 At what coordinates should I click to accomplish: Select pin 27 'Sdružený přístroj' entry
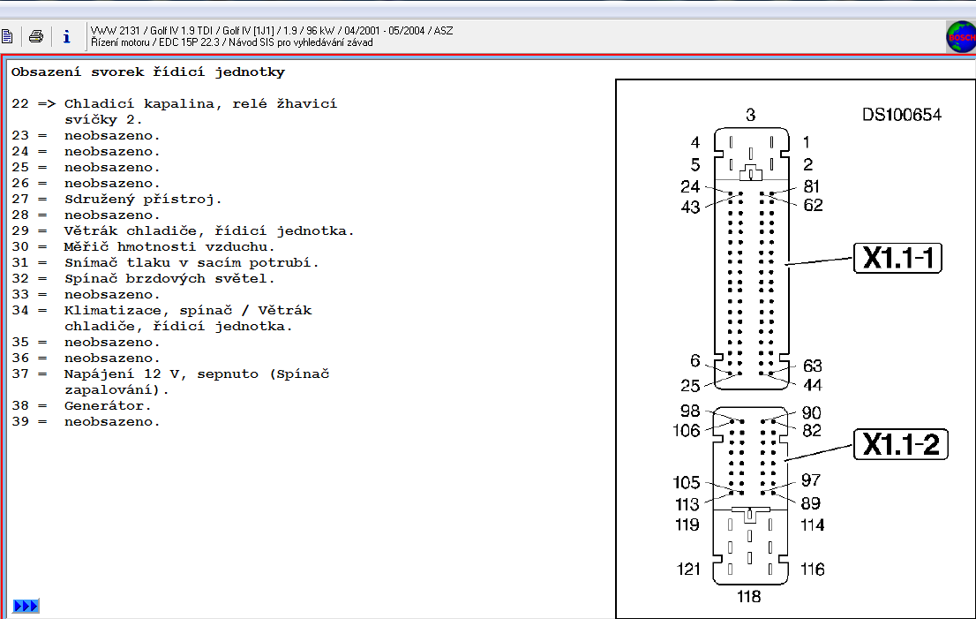click(143, 199)
